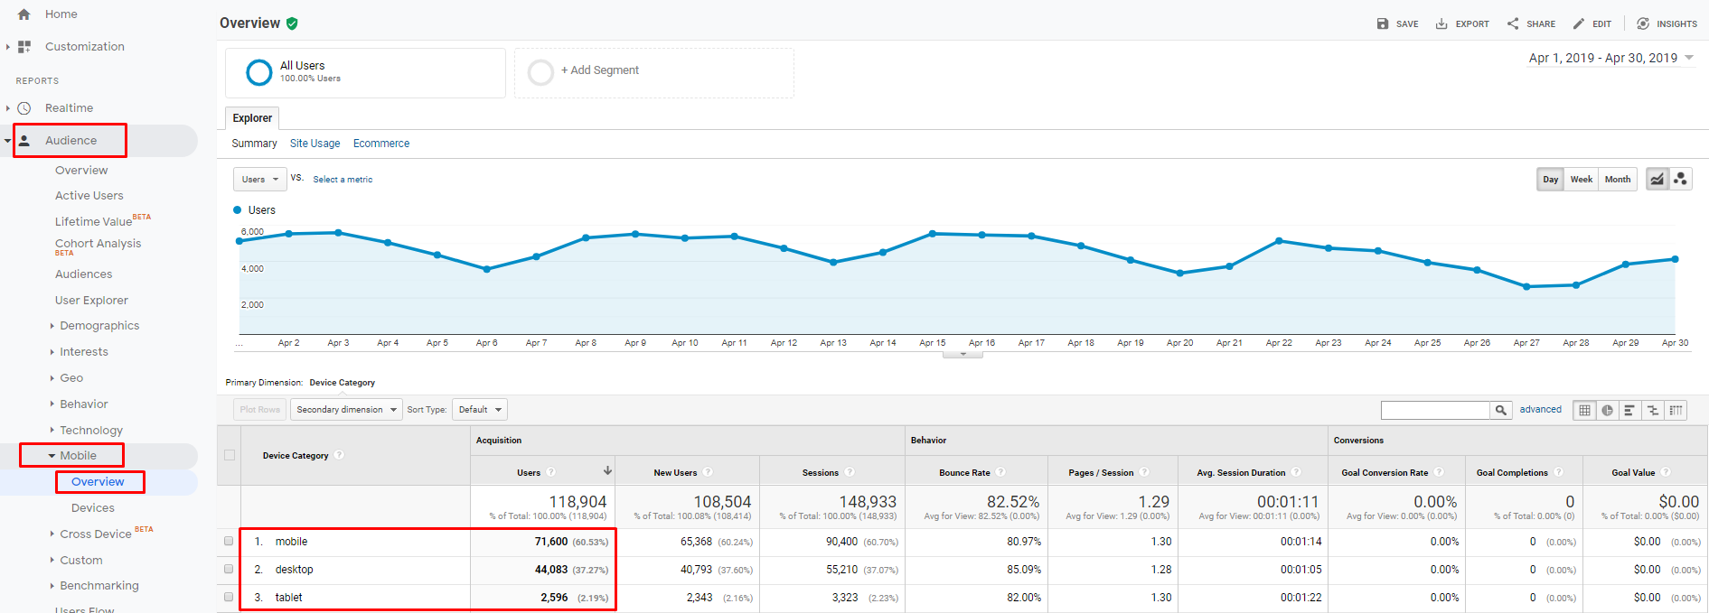
Task: Open the User Explorer report
Action: [91, 301]
